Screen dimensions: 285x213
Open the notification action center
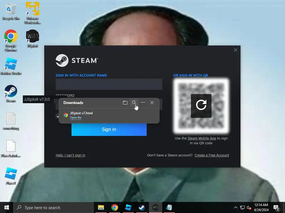coord(276,208)
